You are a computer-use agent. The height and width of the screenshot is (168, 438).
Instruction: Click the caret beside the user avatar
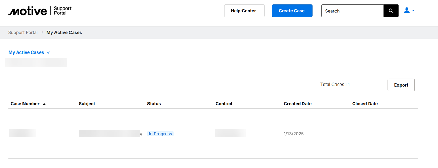tap(413, 11)
